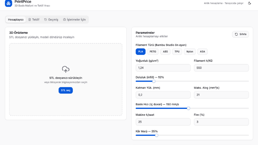Adjust the Kâr Marjı slider handle
Screen dimensions: 258x145
[x=156, y=135]
